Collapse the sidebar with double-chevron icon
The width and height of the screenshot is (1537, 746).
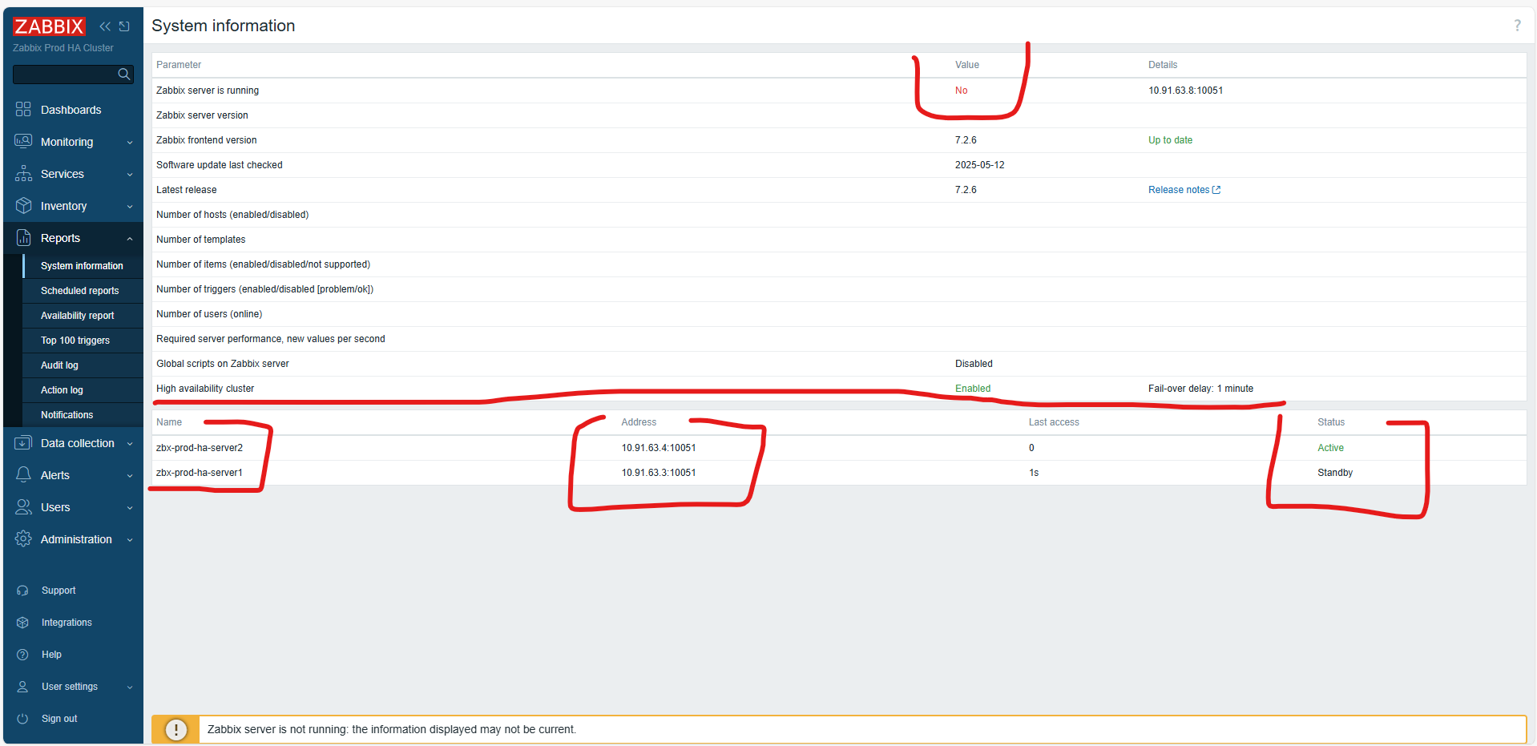105,26
